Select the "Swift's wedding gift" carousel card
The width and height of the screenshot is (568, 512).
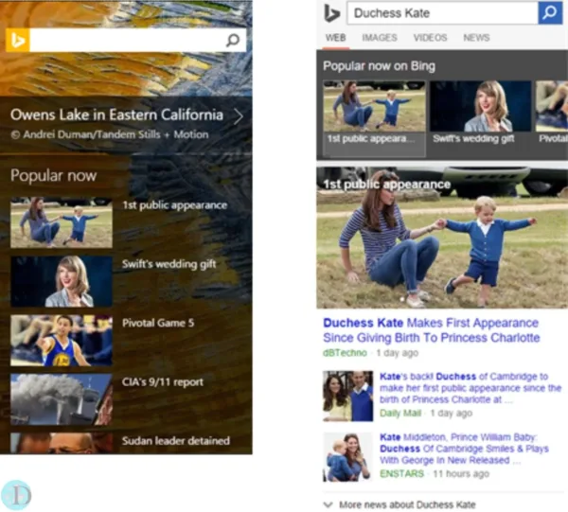coord(480,113)
